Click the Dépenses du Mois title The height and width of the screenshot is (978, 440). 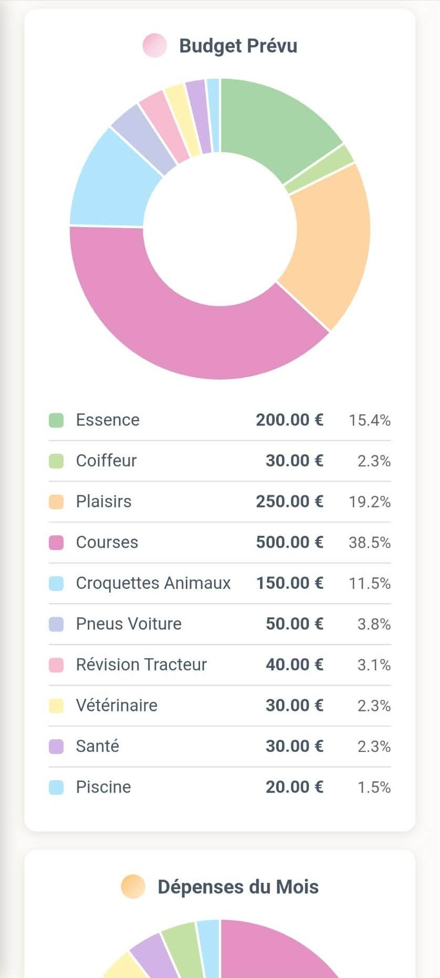click(238, 887)
